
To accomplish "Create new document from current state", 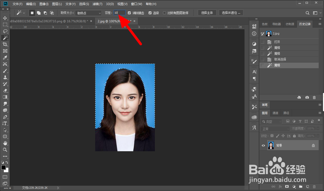I will click(299, 97).
